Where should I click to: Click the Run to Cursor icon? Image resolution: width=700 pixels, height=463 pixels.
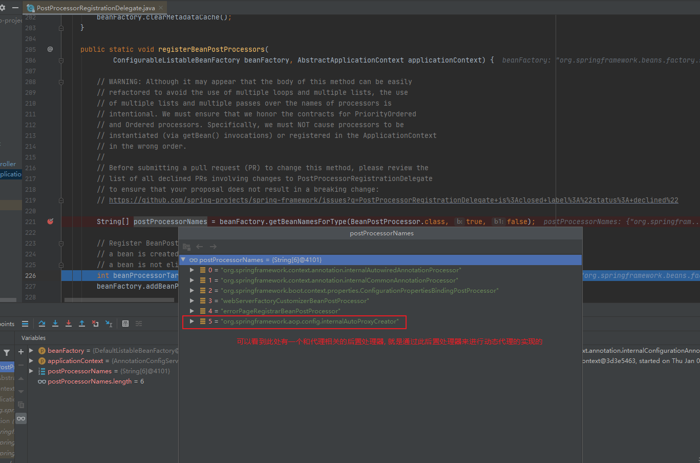(109, 324)
